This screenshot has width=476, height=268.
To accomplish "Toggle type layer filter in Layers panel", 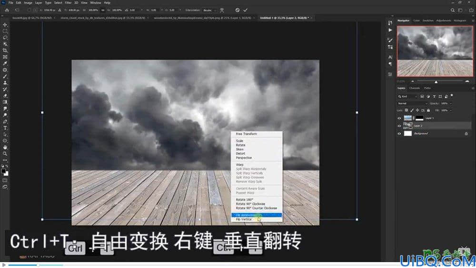I will click(x=434, y=97).
